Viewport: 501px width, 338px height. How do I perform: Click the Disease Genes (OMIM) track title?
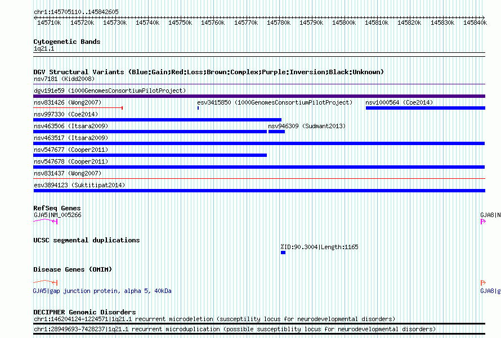[x=73, y=269]
